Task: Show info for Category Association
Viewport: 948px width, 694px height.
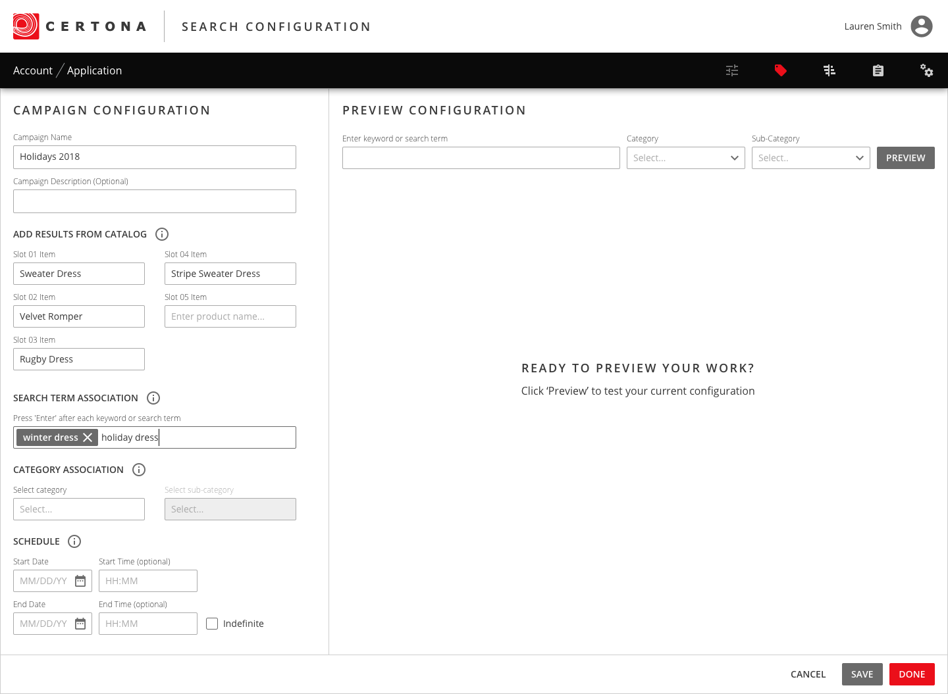Action: coord(139,470)
